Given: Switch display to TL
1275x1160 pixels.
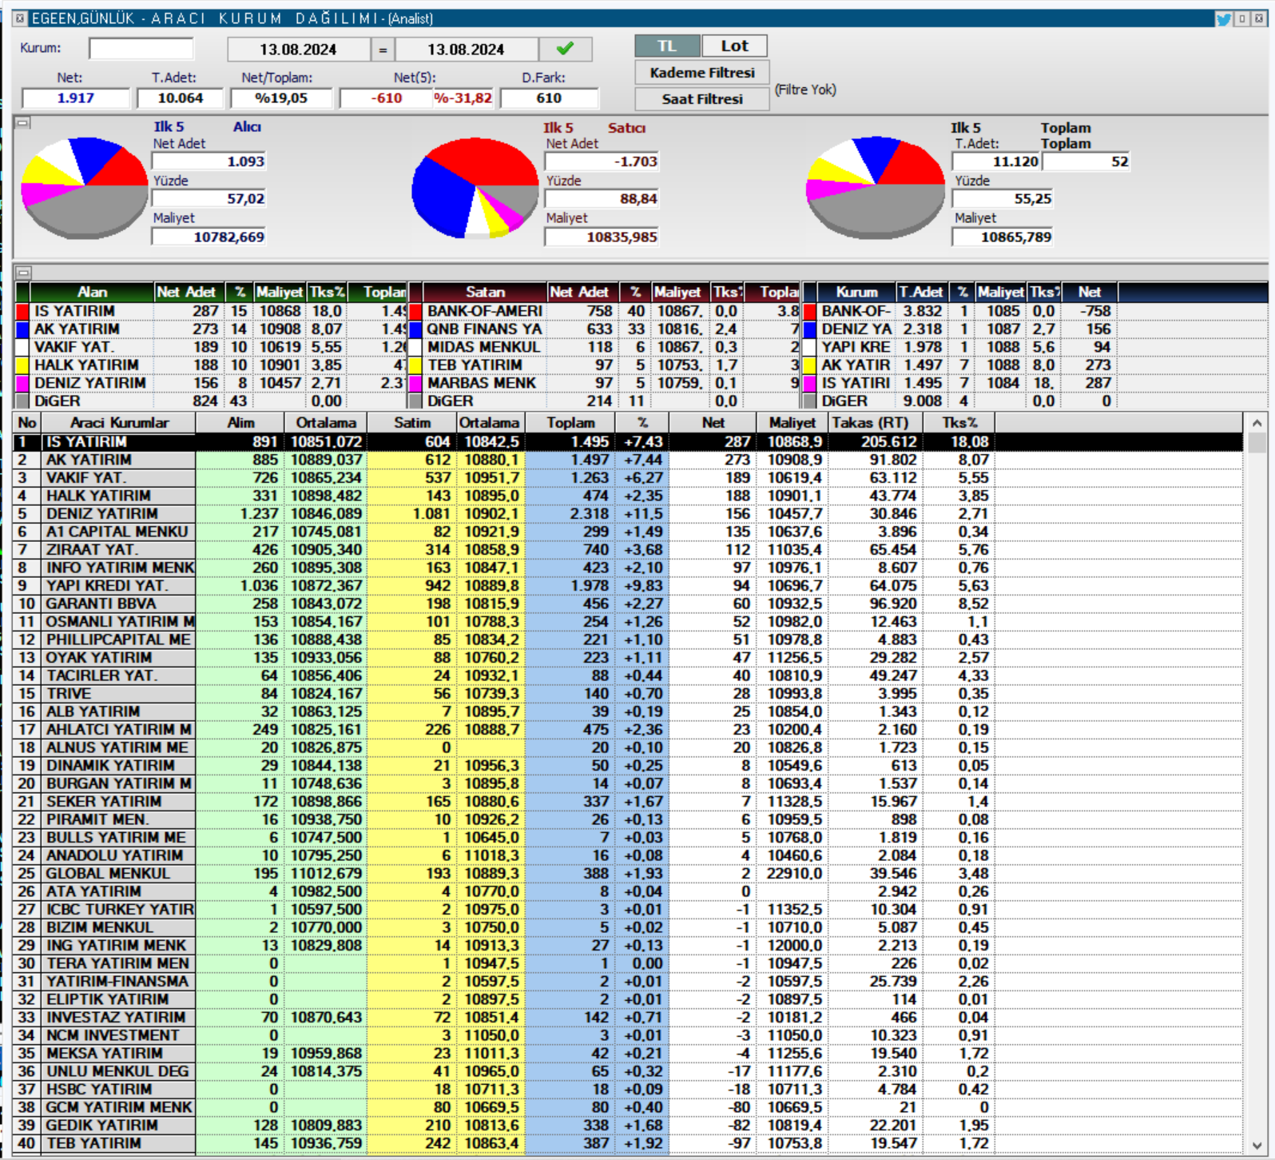Looking at the screenshot, I should tap(668, 46).
